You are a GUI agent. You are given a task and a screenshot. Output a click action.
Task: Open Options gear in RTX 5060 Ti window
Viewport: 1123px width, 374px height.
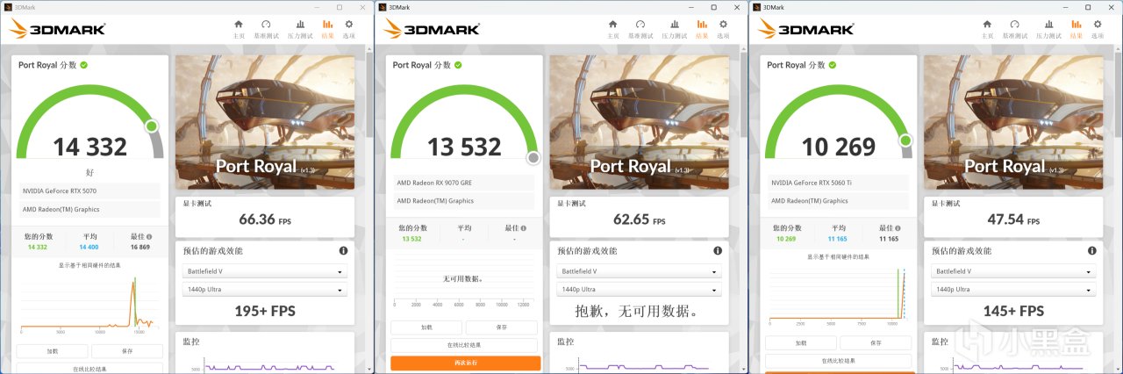pyautogui.click(x=1098, y=29)
